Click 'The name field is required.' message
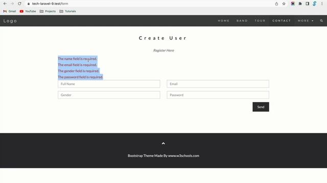This screenshot has width=327, height=183. point(77,59)
